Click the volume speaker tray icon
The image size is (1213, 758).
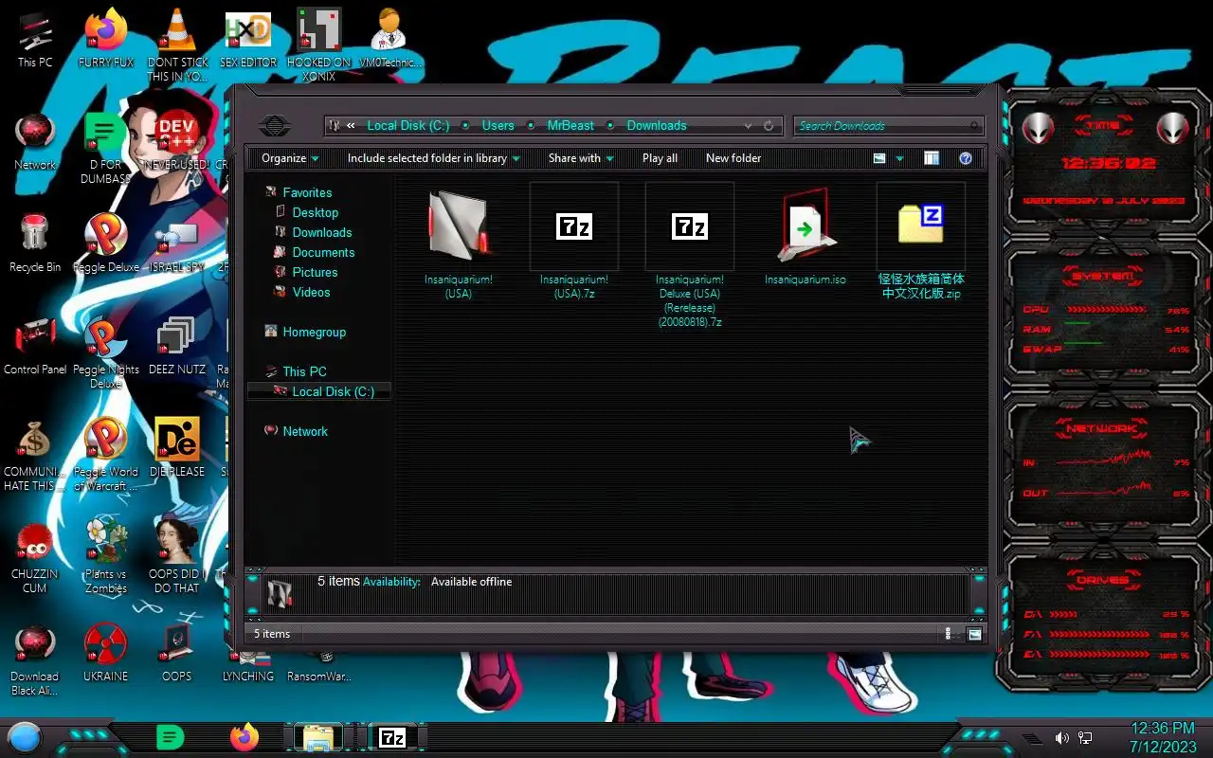tap(1061, 737)
